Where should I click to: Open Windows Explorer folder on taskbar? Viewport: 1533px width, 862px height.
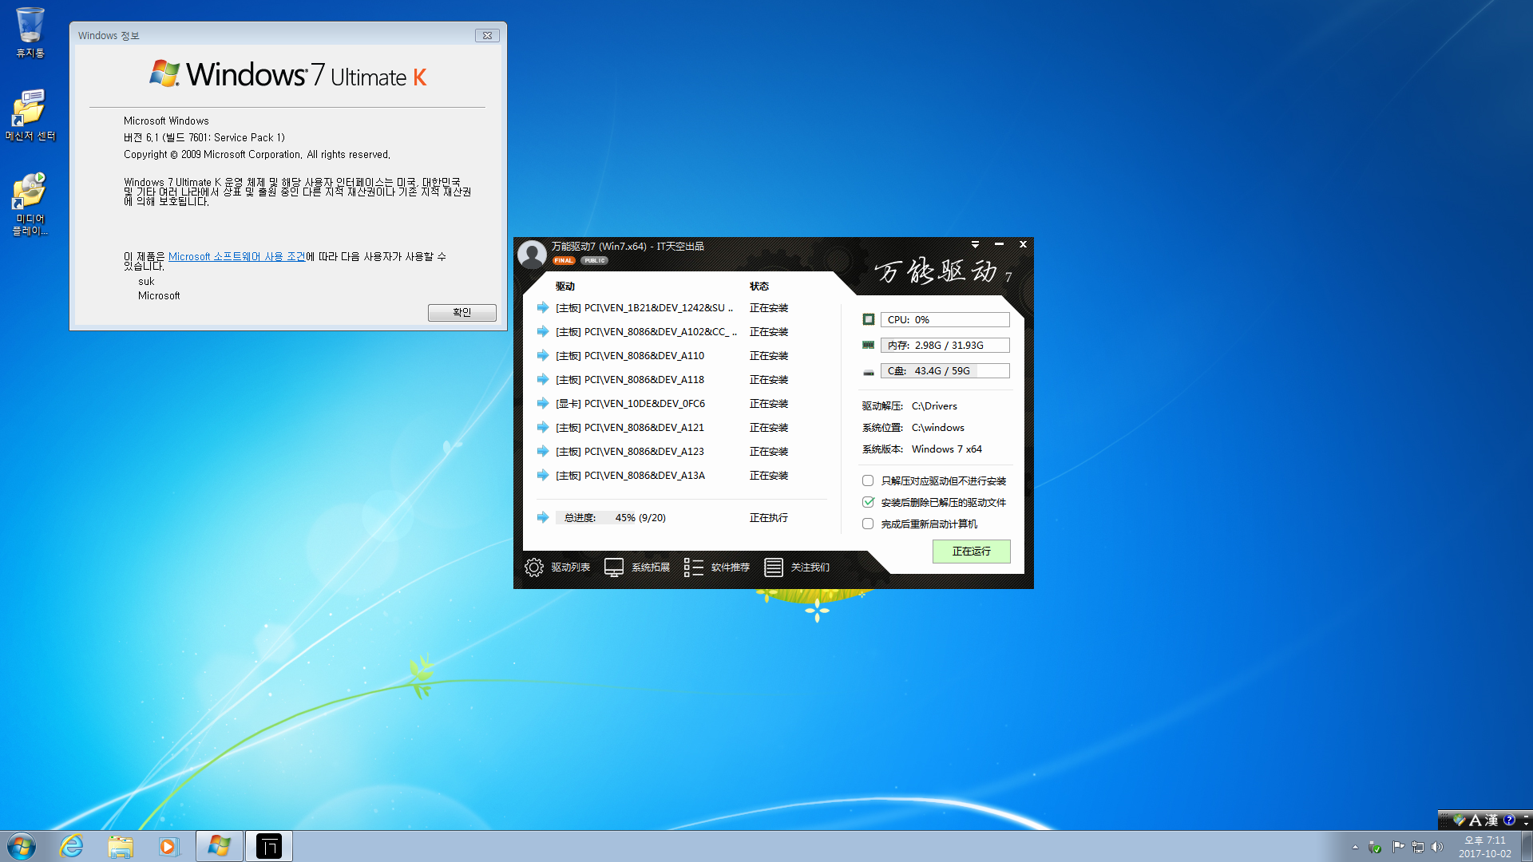point(121,846)
